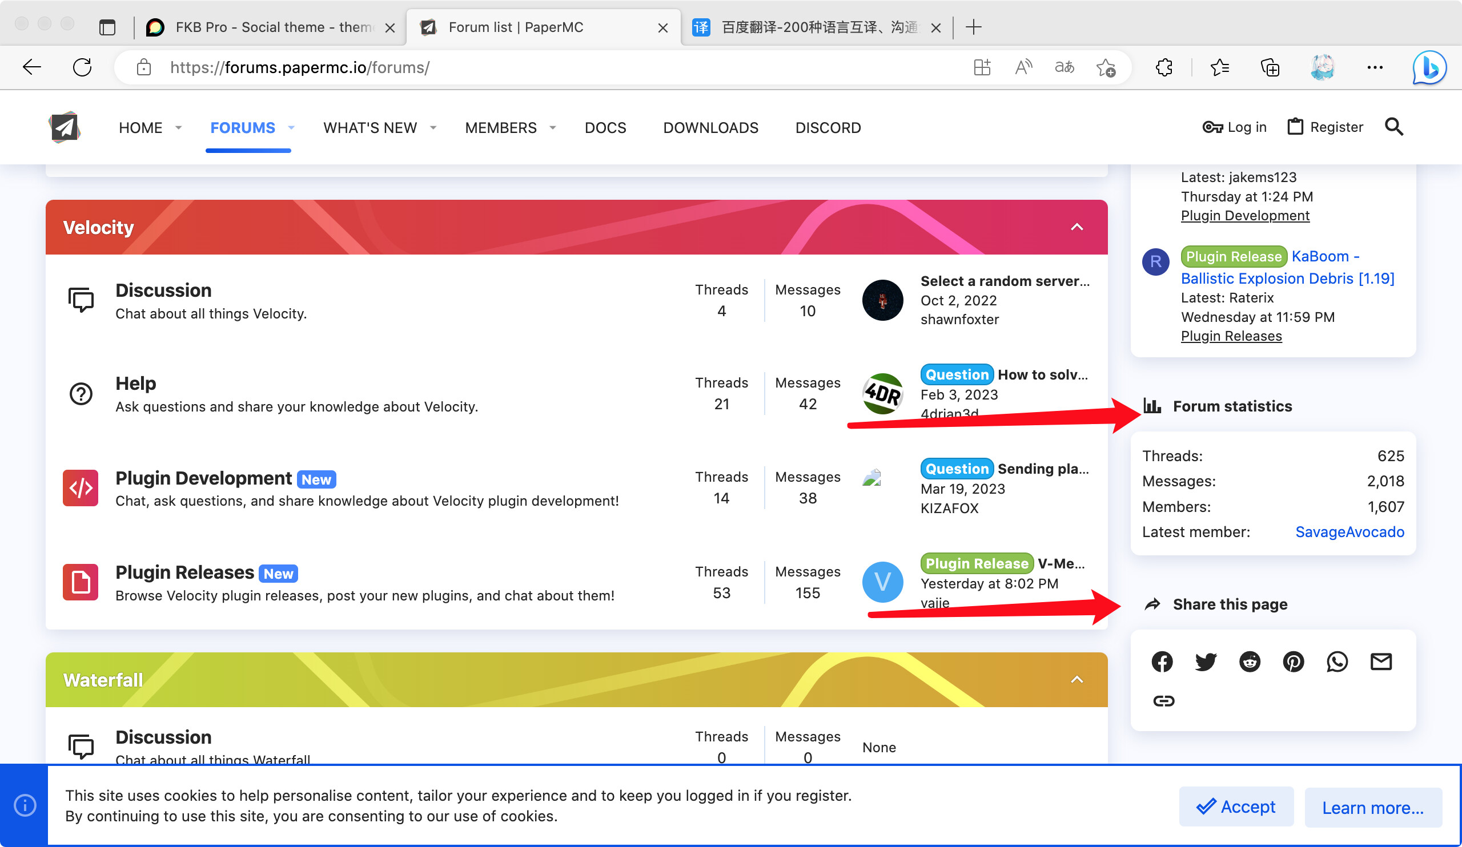The image size is (1462, 847).
Task: Expand the HOME menu dropdown arrow
Action: click(x=179, y=127)
